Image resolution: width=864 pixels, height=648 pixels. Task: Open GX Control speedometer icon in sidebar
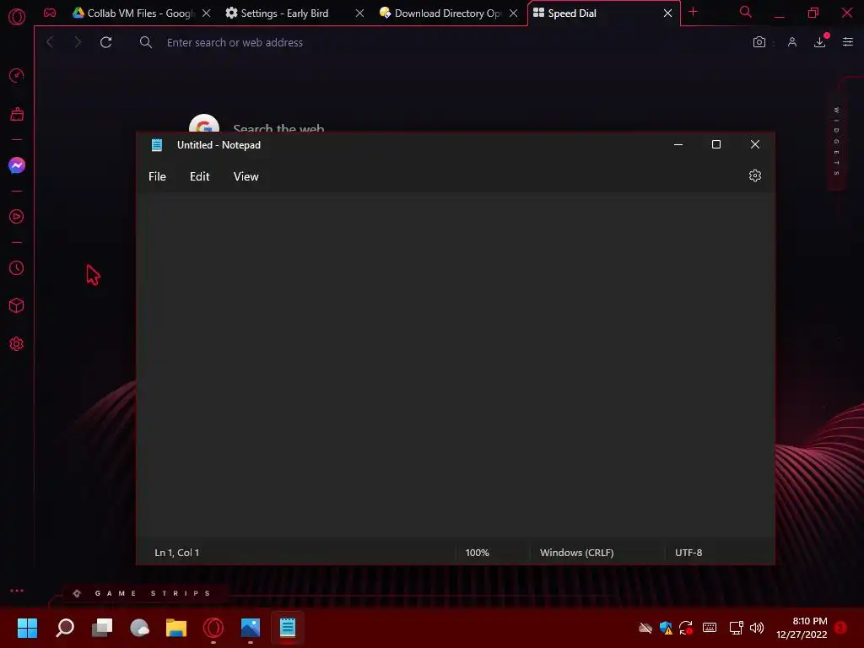click(17, 75)
